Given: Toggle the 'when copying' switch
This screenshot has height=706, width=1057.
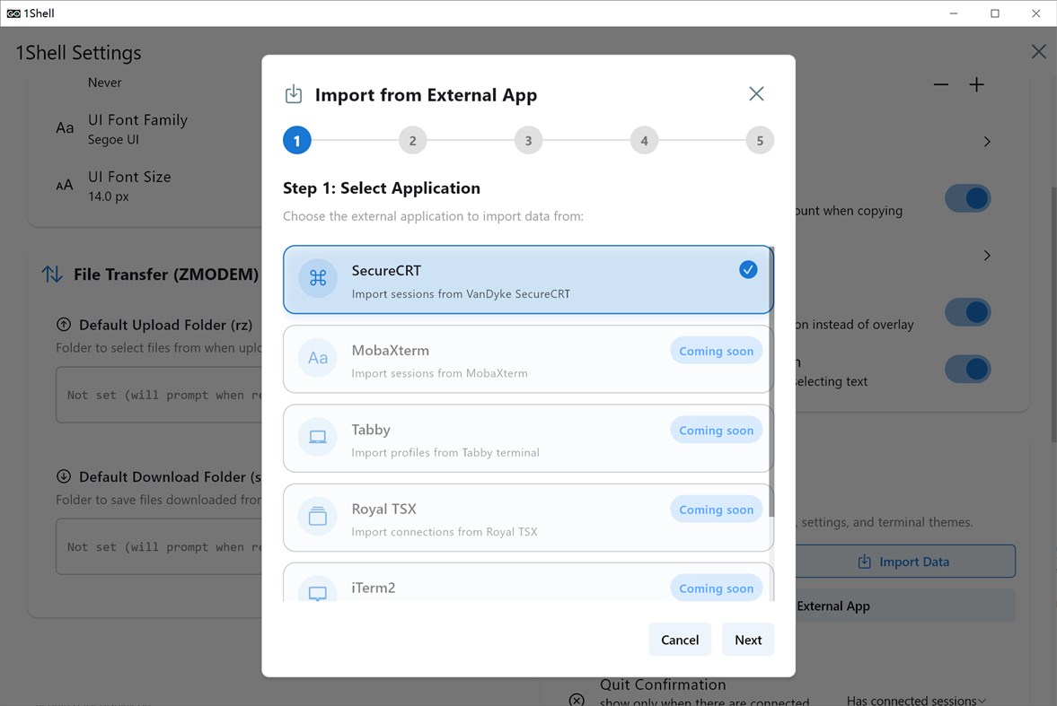Looking at the screenshot, I should tap(967, 198).
